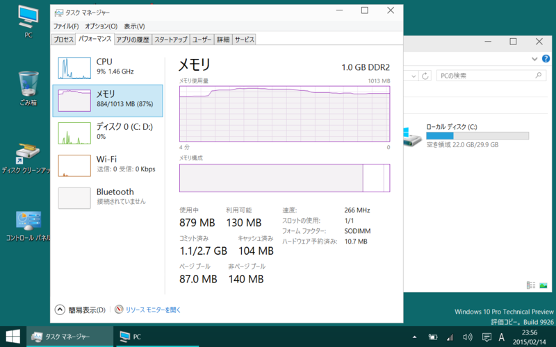The height and width of the screenshot is (347, 556).
Task: Click the 空き領域 22.0 GB/29.9 GB text
Action: (462, 145)
